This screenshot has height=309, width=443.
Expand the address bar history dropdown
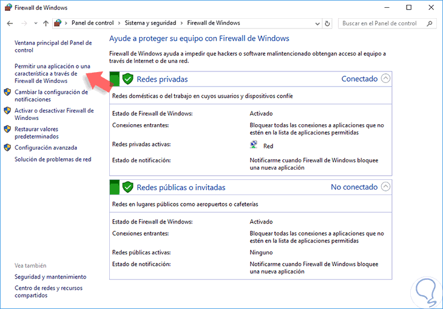(317, 24)
